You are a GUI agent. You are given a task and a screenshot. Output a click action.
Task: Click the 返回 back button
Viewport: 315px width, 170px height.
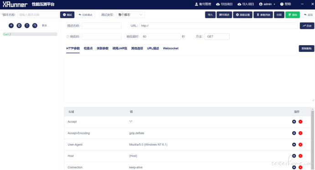click(308, 15)
